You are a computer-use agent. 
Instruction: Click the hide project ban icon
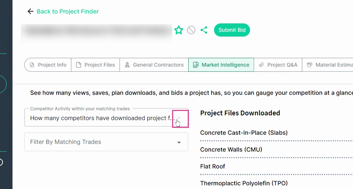pos(191,30)
